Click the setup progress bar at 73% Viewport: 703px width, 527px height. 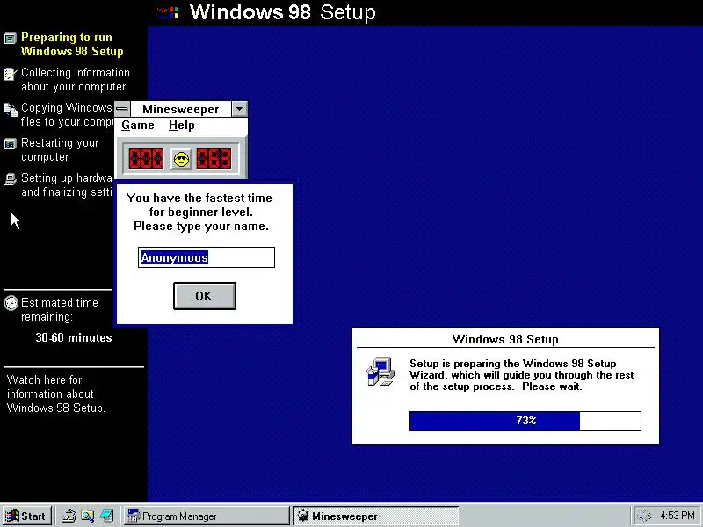[x=525, y=421]
